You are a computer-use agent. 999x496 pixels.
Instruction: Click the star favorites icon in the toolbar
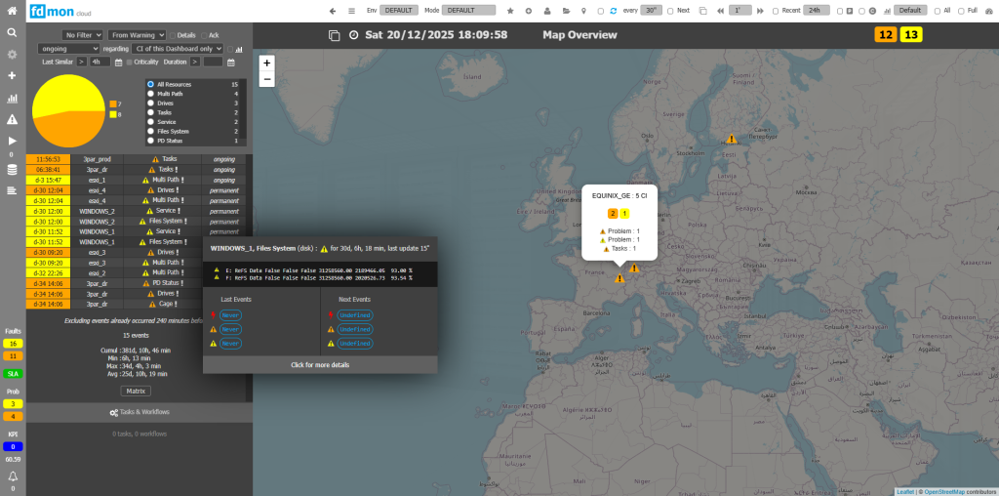[x=509, y=10]
